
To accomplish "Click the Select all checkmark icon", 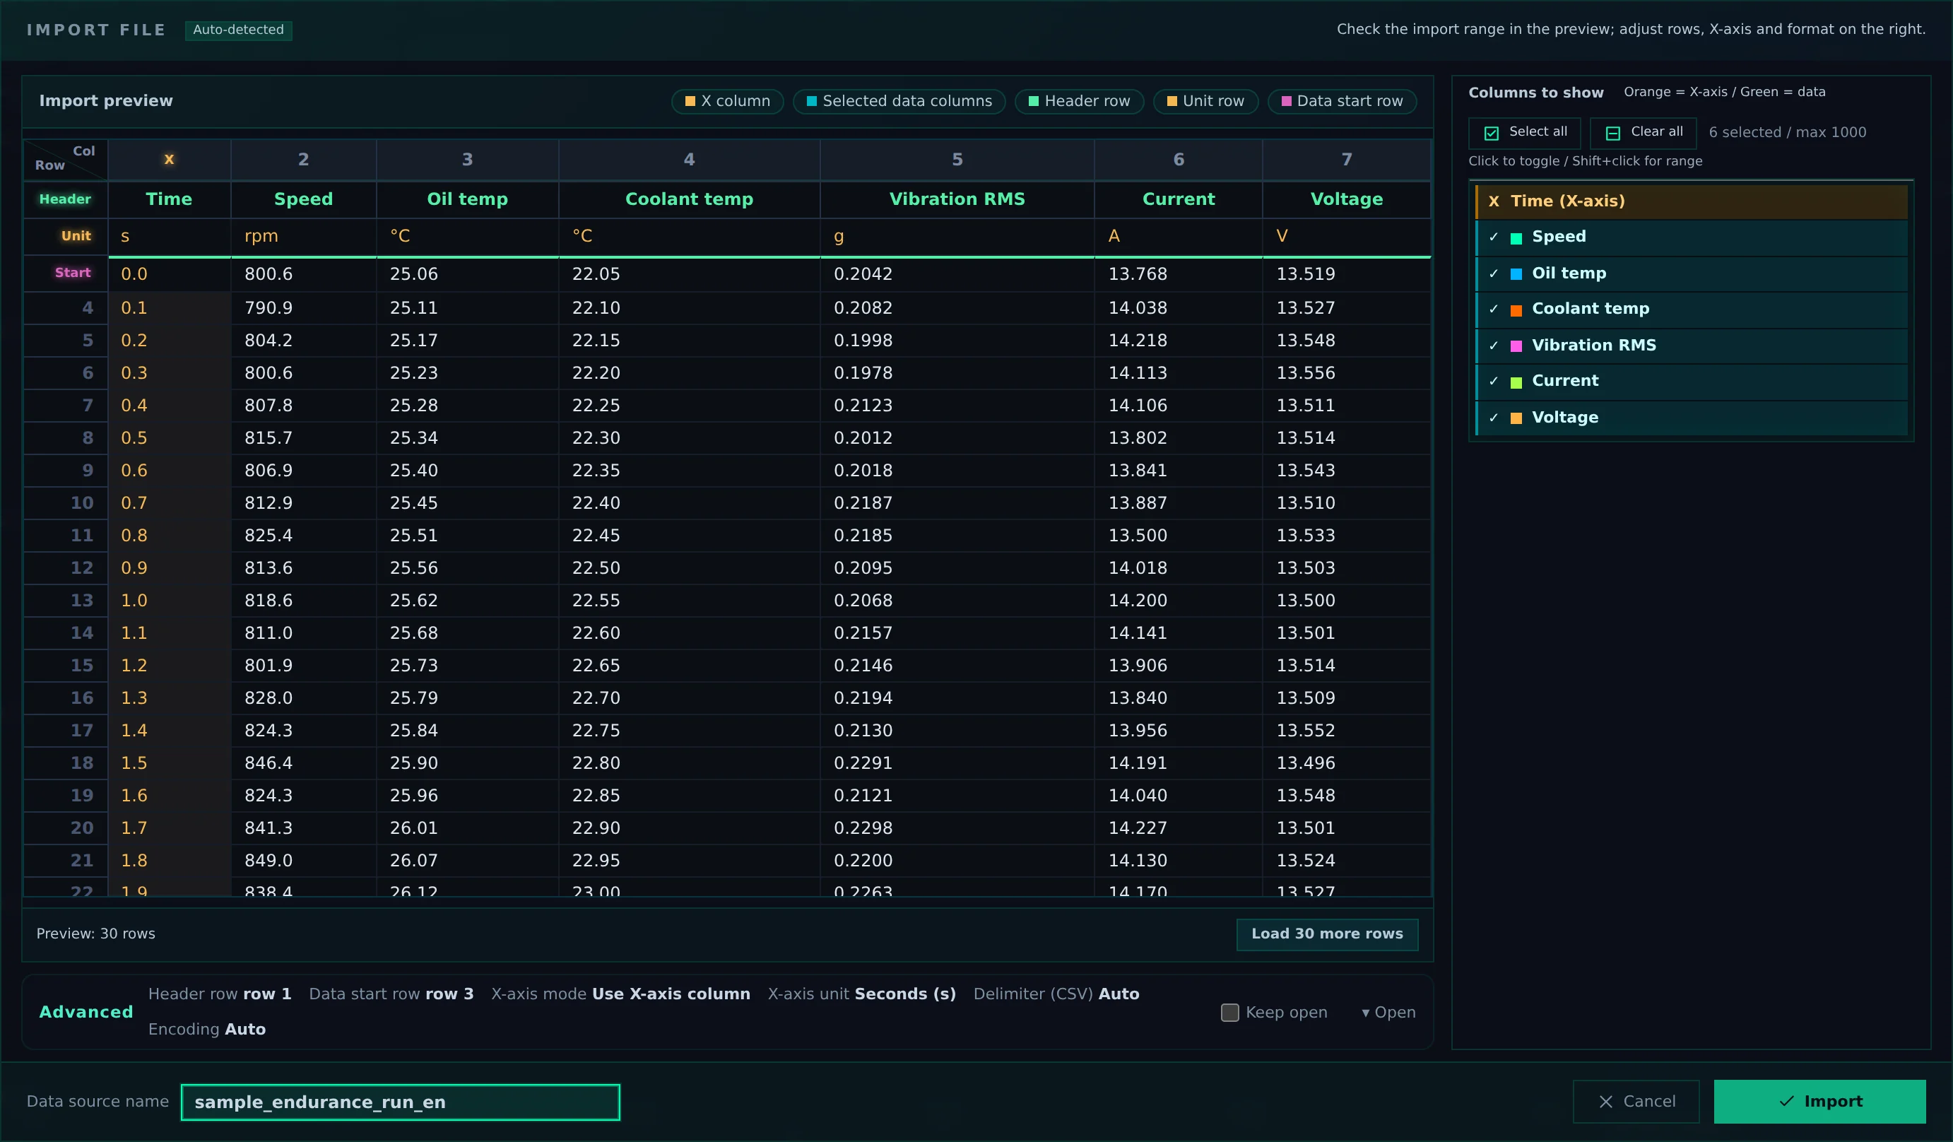I will pyautogui.click(x=1491, y=134).
